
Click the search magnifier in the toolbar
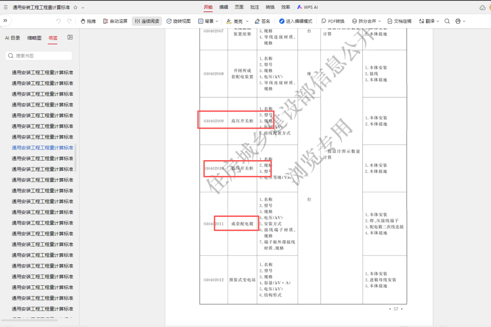(x=447, y=21)
